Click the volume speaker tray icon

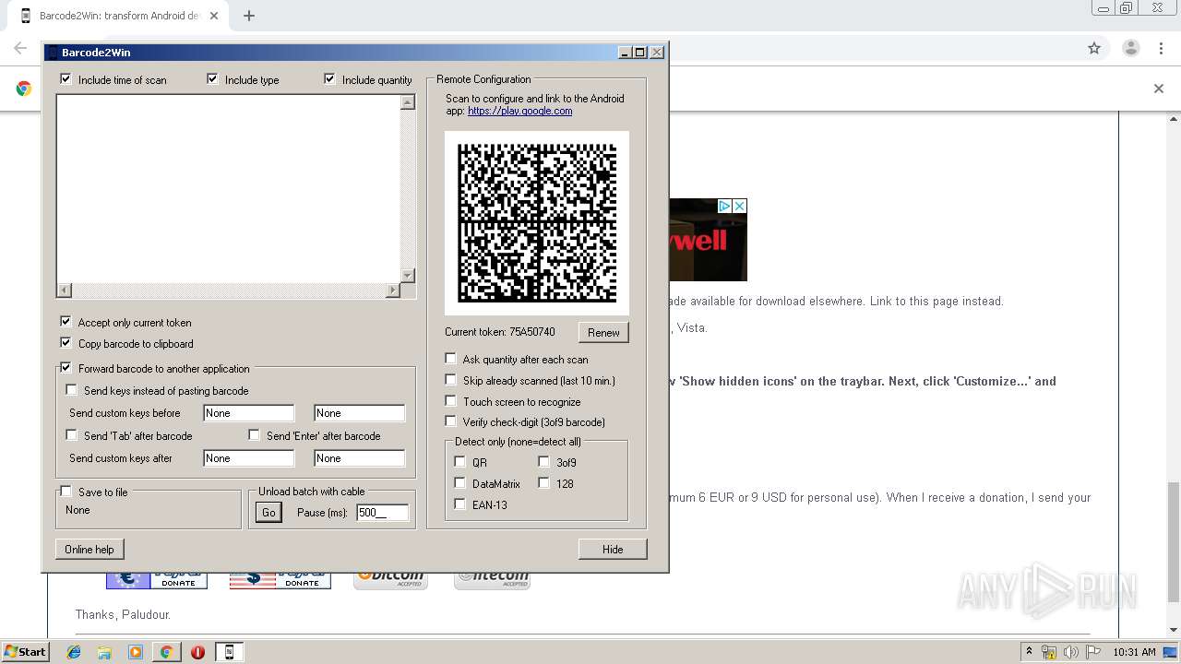pos(1071,652)
